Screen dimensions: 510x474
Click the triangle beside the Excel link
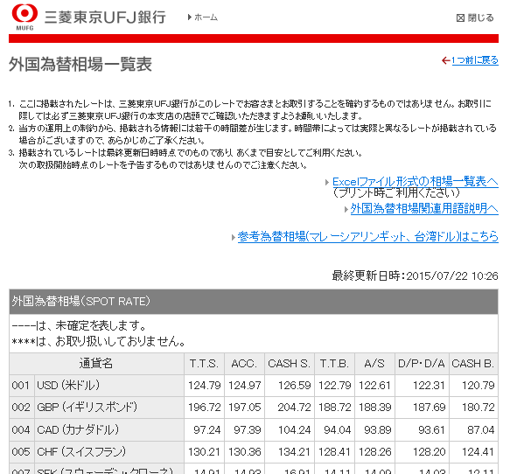pos(327,183)
